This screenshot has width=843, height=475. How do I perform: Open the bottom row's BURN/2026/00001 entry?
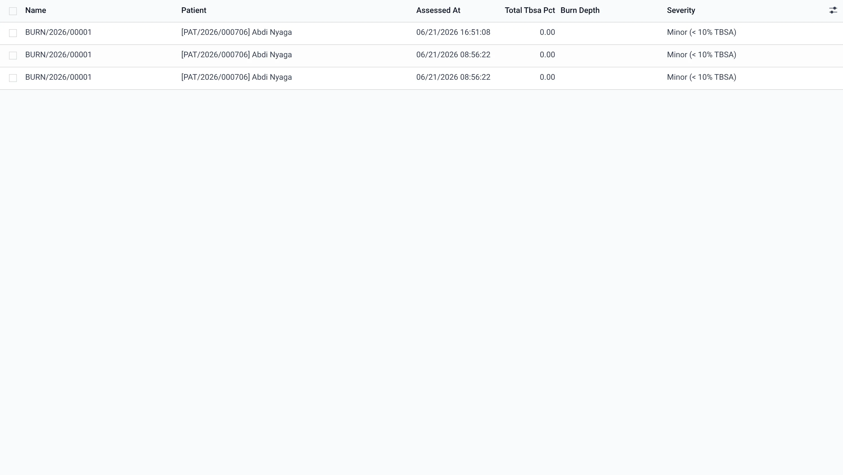click(x=58, y=77)
